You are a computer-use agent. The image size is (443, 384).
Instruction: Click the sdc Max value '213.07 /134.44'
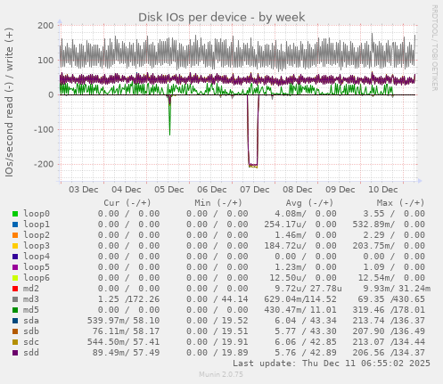(389, 342)
